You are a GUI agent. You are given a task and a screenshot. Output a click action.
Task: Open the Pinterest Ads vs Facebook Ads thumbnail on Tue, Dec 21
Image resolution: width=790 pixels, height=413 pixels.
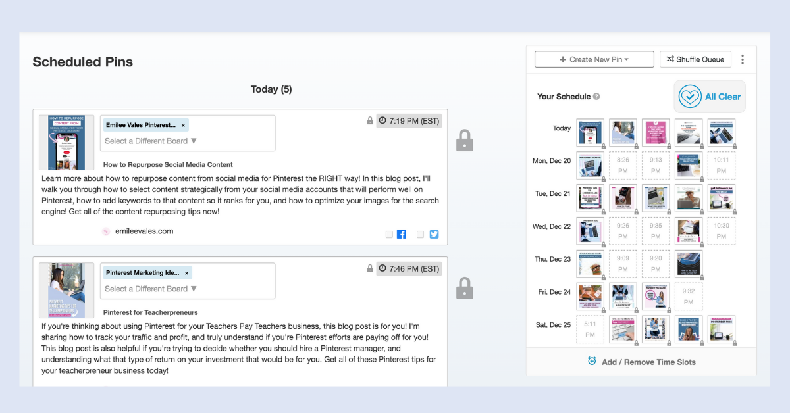pyautogui.click(x=590, y=198)
